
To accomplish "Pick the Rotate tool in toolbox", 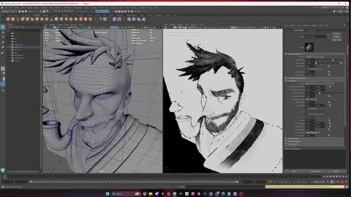I will 3,47.
